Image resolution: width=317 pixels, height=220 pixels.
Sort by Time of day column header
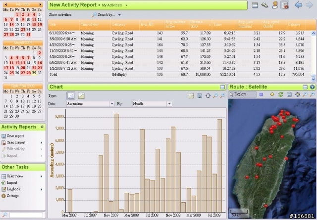pyautogui.click(x=95, y=24)
